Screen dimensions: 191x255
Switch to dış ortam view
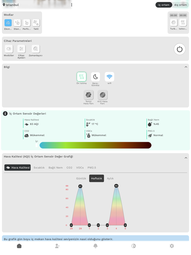[180, 5]
